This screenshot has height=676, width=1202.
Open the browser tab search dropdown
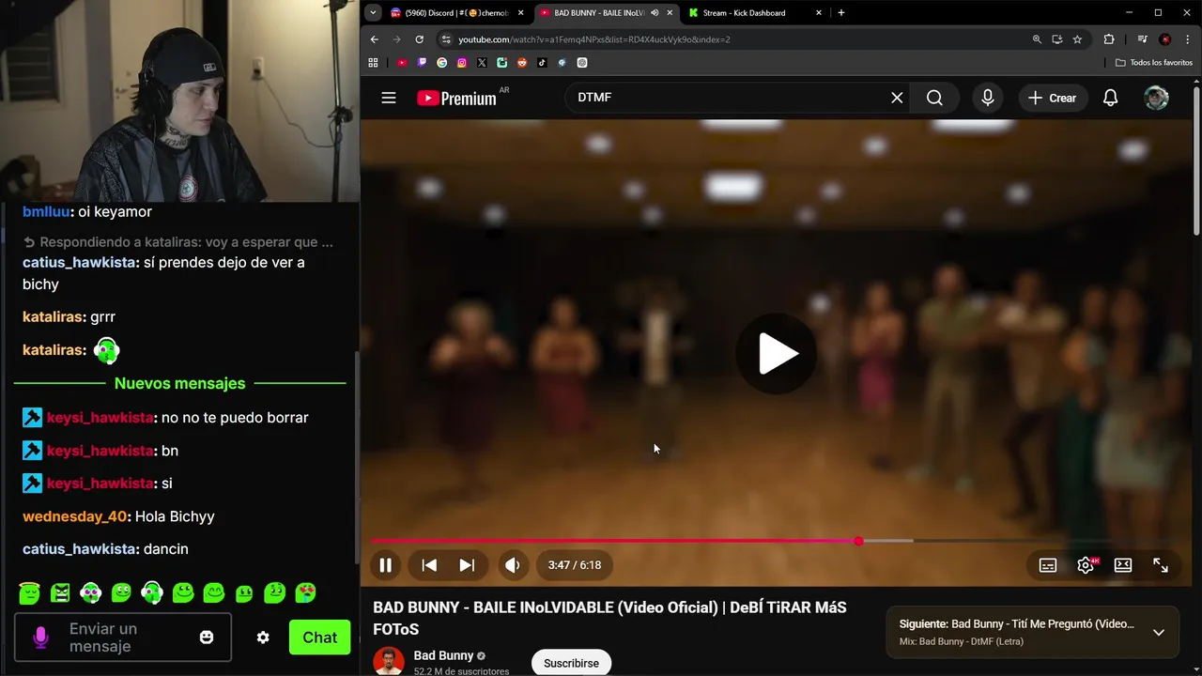point(373,12)
